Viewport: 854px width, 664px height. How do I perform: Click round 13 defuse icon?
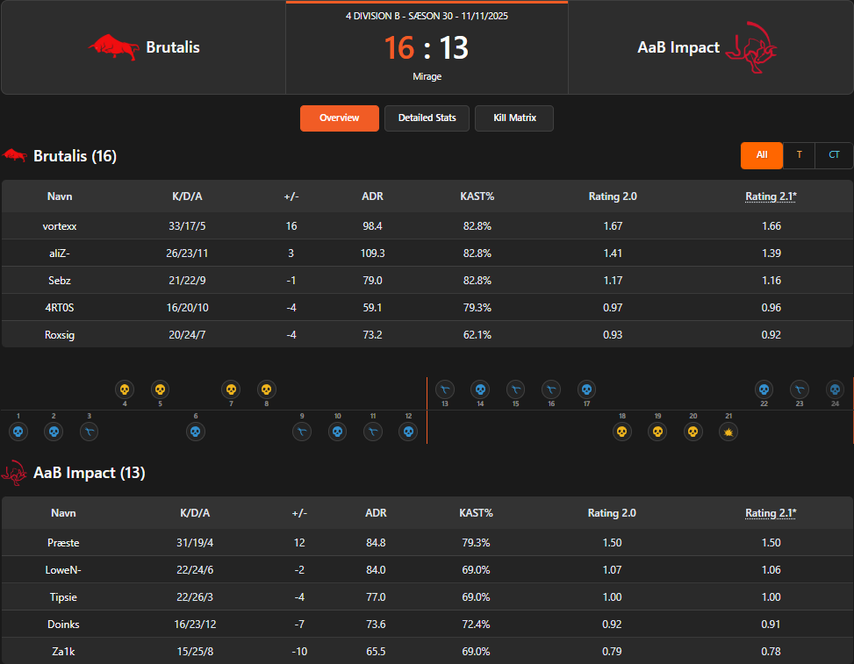[445, 389]
